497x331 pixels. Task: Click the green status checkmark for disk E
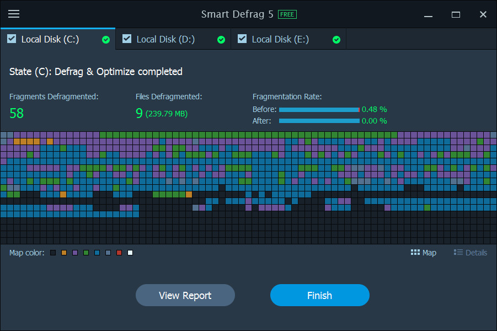tap(336, 40)
